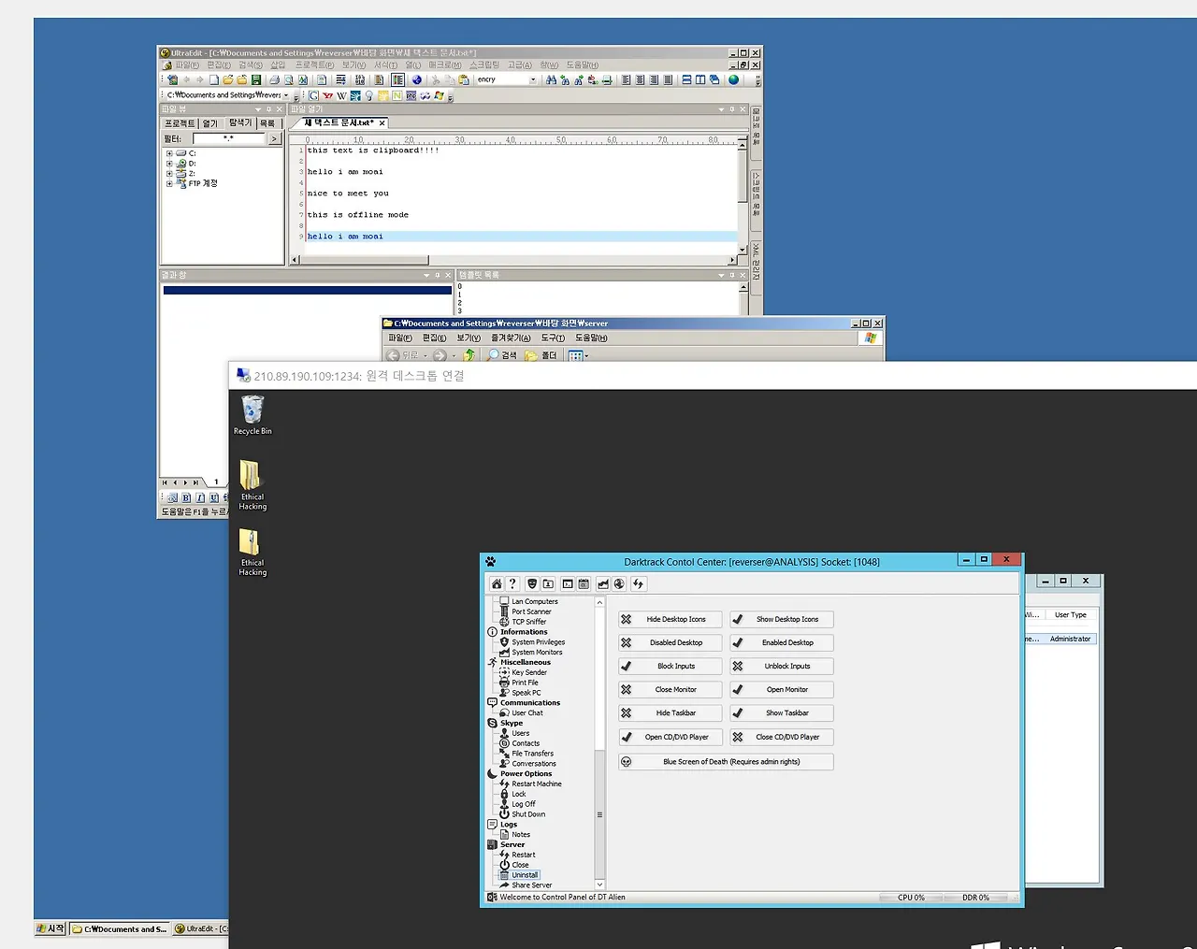Click the Darktrack tree scrollbar down arrow
The height and width of the screenshot is (949, 1197).
(599, 884)
